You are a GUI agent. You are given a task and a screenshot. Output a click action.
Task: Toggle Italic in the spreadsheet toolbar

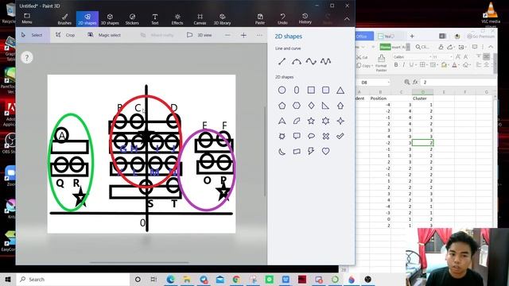(x=404, y=65)
